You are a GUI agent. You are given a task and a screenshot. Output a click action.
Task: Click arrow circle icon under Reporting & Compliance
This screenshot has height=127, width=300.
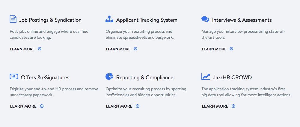[138, 106]
